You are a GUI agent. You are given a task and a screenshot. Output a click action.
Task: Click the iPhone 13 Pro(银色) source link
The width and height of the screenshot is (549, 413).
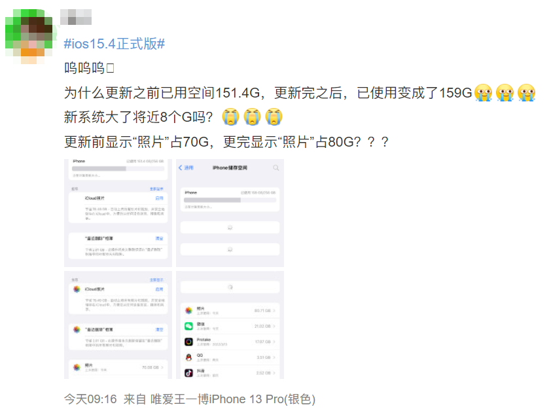[233, 399]
